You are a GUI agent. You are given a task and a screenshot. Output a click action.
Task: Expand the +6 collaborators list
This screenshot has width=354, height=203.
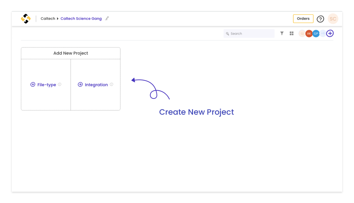(x=323, y=33)
